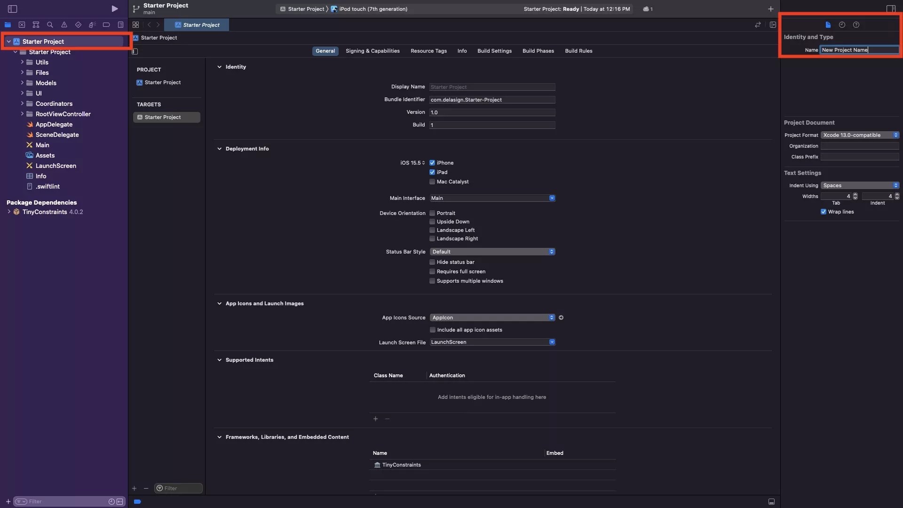Add an intent with the plus button
Image resolution: width=903 pixels, height=508 pixels.
coord(375,419)
